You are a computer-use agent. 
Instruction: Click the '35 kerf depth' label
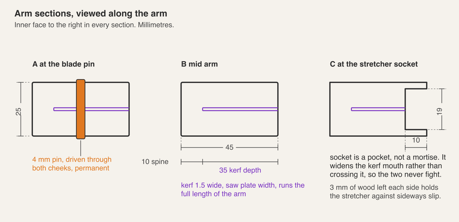click(240, 170)
